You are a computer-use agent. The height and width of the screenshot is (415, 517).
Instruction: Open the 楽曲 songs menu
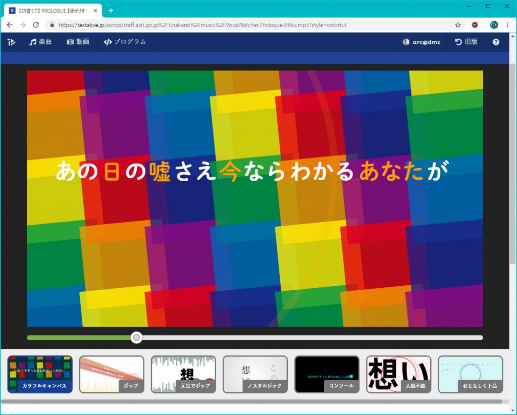tap(40, 42)
